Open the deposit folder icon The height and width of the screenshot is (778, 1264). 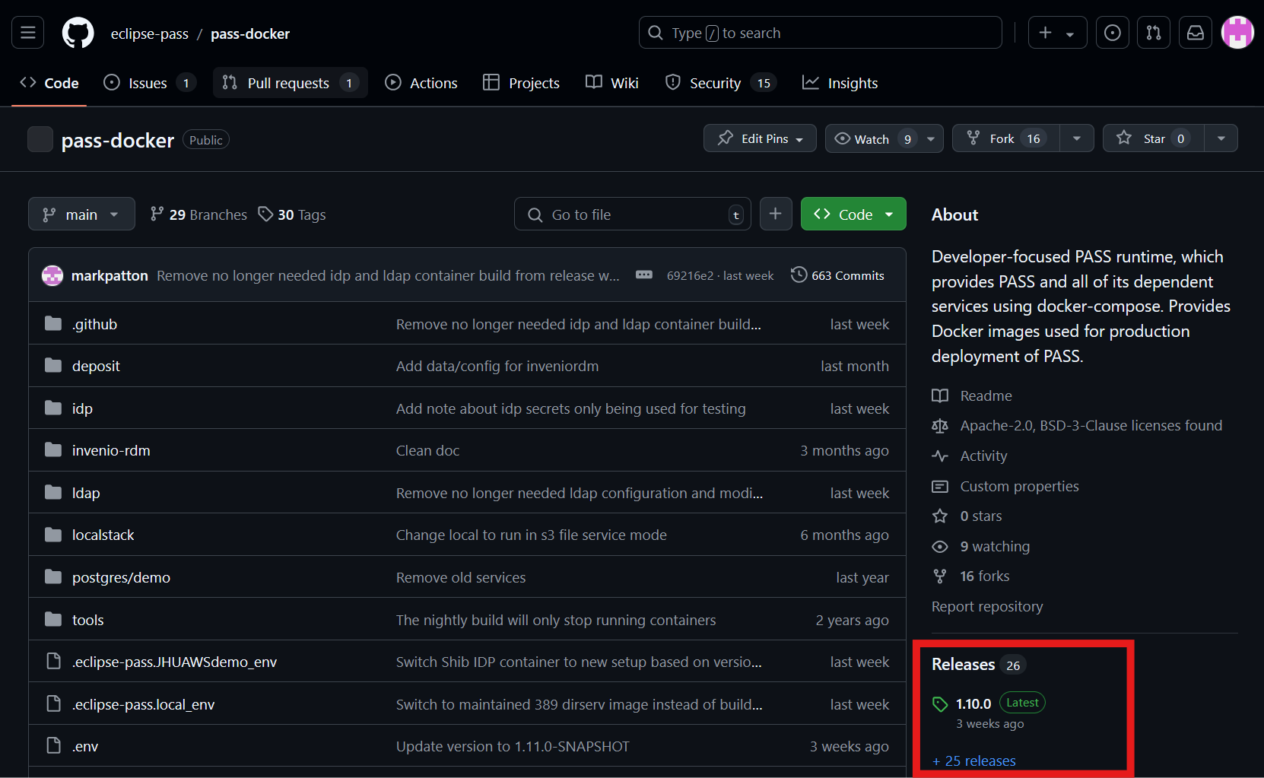click(53, 366)
